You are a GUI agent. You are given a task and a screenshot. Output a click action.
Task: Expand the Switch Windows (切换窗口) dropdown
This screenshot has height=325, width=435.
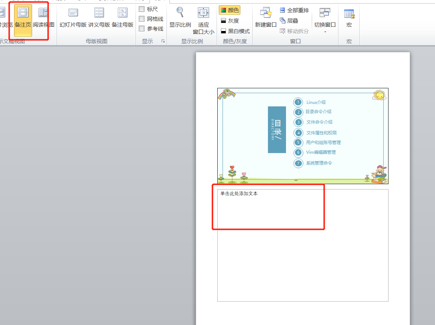coord(325,22)
